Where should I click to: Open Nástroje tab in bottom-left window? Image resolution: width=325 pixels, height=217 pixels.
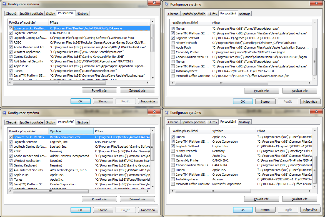click(x=82, y=122)
